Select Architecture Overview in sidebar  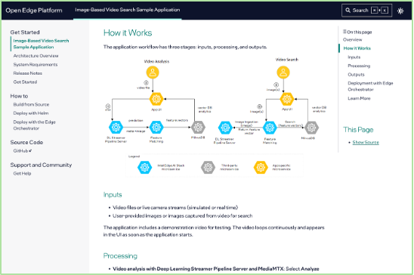coord(36,56)
